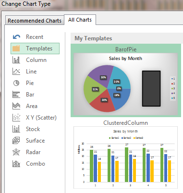Screen dimensions: 183x193
Task: Click the BarofPie template name
Action: [x=126, y=49]
